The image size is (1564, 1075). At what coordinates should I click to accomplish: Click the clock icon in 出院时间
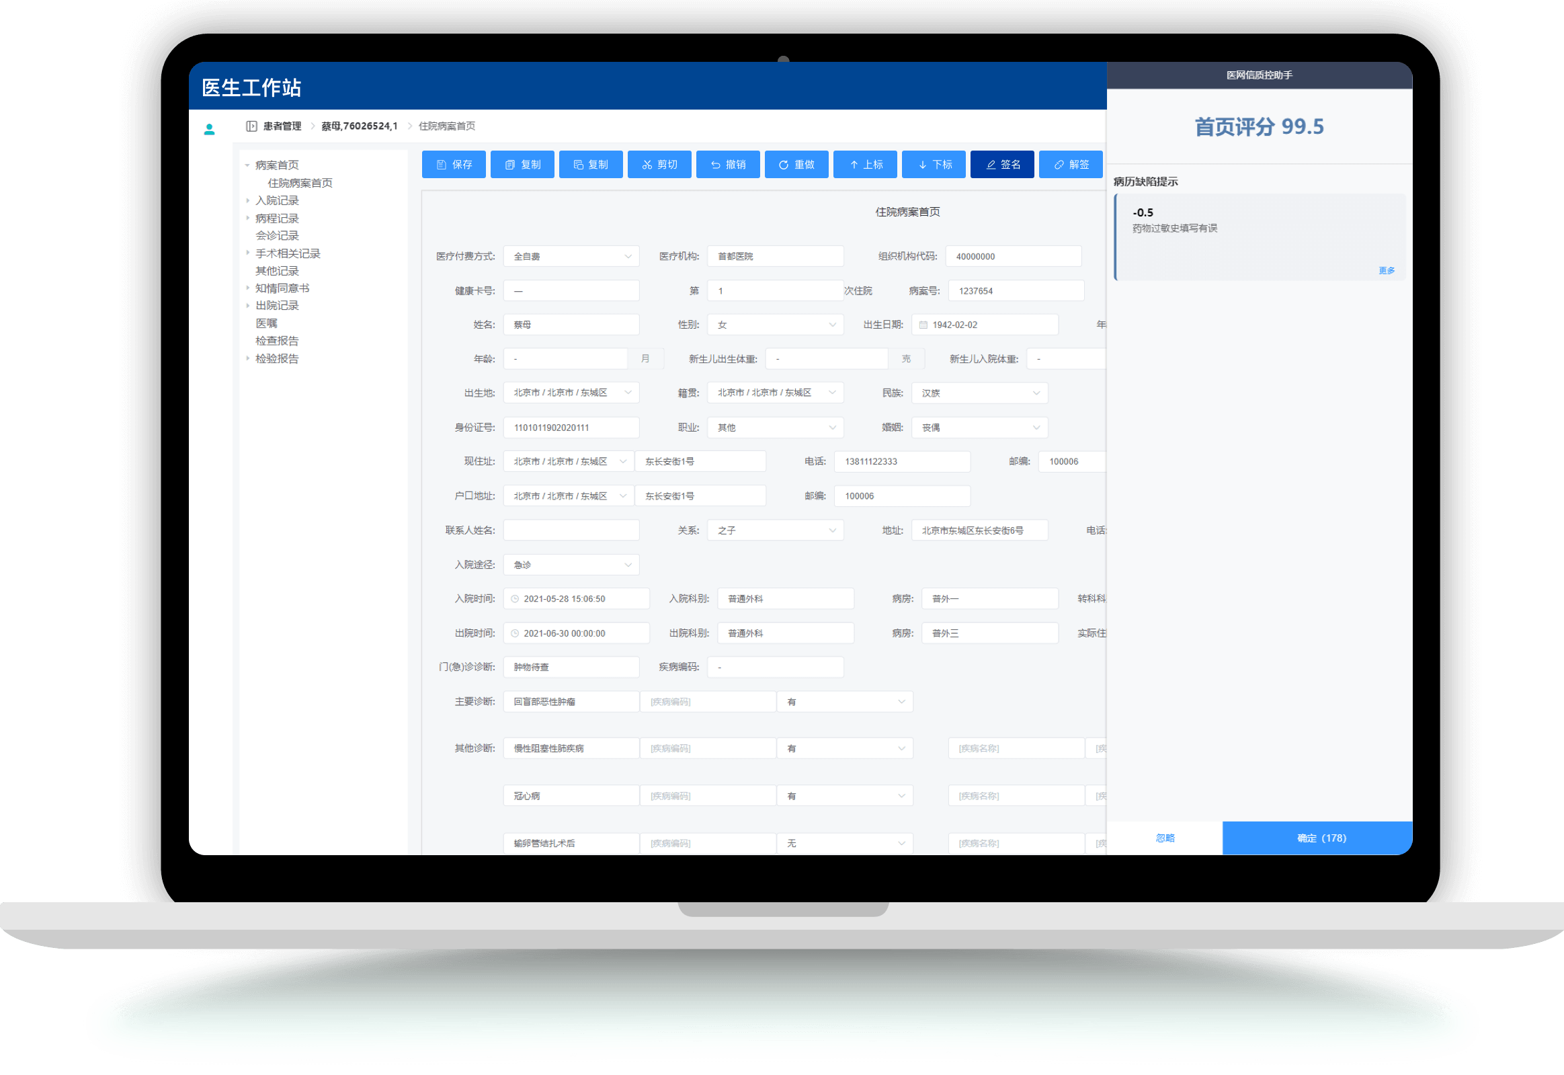[x=515, y=633]
